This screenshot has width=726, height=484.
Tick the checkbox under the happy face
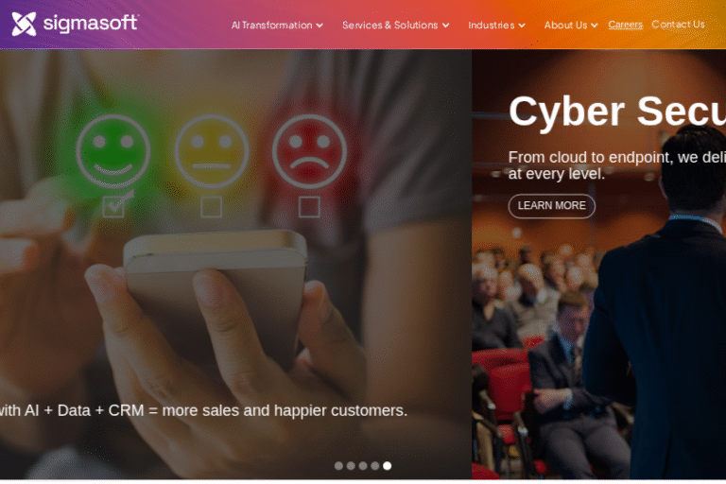113,207
